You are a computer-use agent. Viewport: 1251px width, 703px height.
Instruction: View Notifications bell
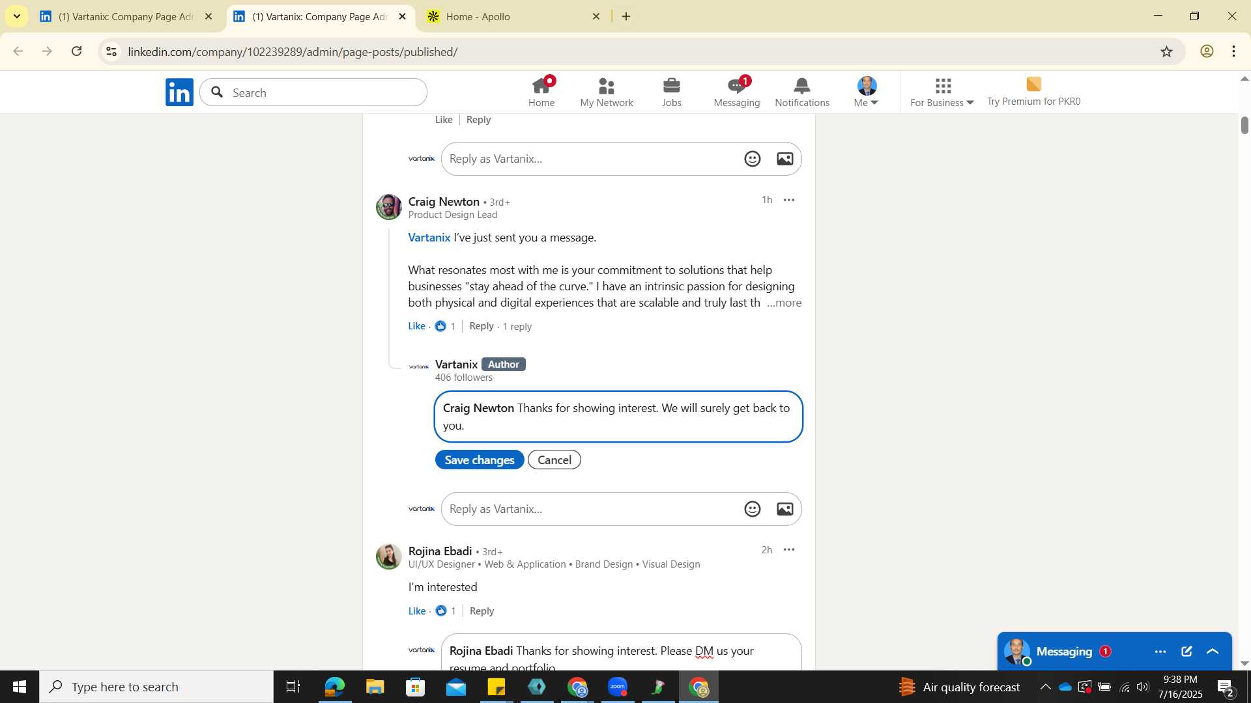click(x=802, y=92)
